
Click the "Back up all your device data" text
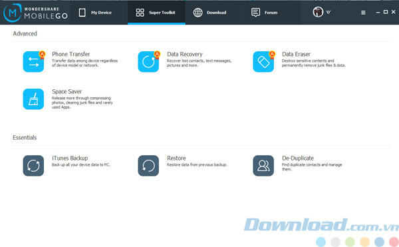click(81, 164)
